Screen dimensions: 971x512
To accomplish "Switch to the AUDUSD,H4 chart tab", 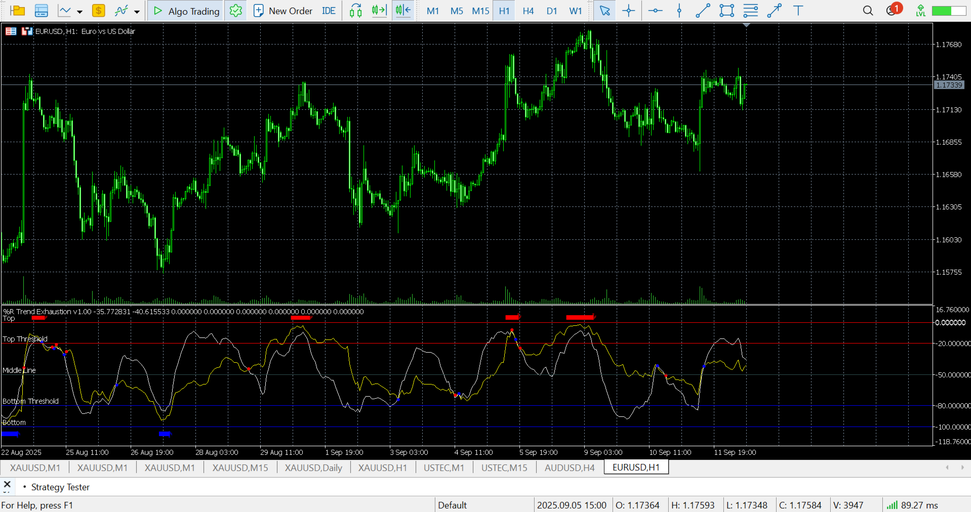I will click(570, 467).
